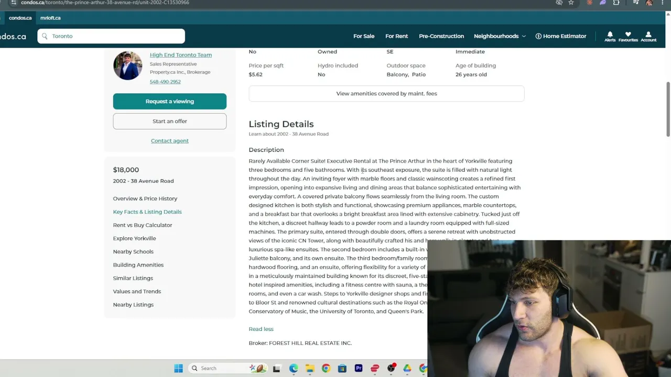The height and width of the screenshot is (377, 671).
Task: Click the '26 years old' building age value
Action: (471, 74)
